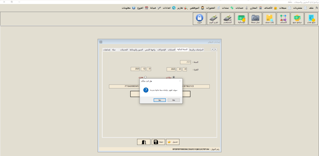The height and width of the screenshot is (156, 319).
Task: Click the حفظ save button
Action: click(x=159, y=142)
